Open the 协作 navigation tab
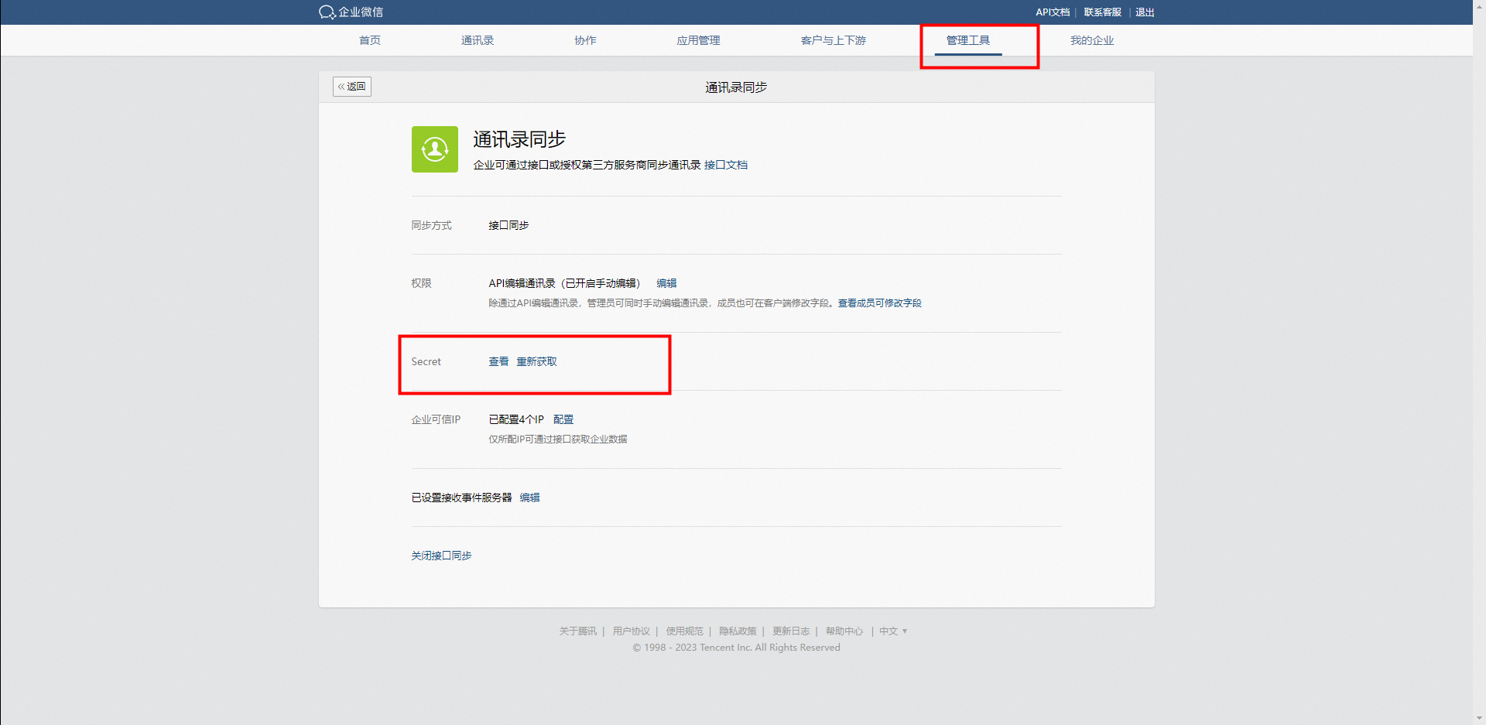Screen dimensions: 1486x725 click(x=585, y=40)
